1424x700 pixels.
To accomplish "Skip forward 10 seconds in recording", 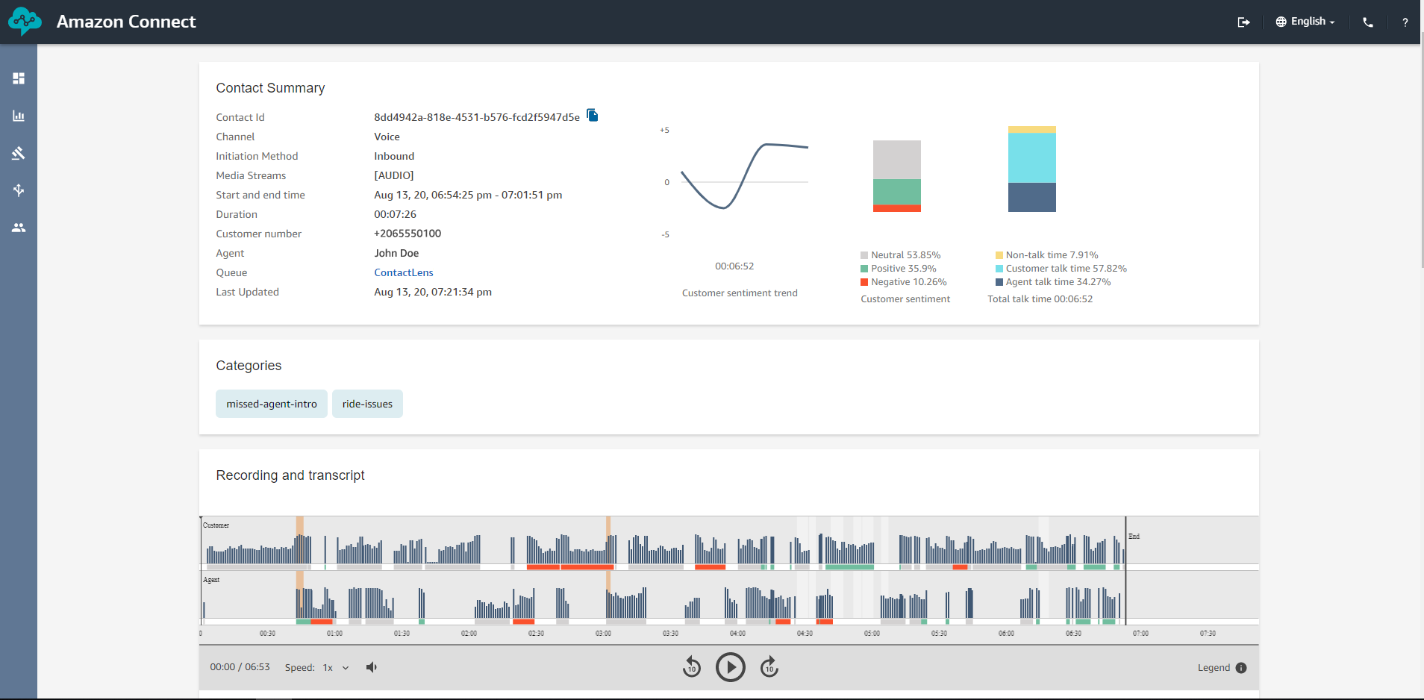I will [769, 666].
